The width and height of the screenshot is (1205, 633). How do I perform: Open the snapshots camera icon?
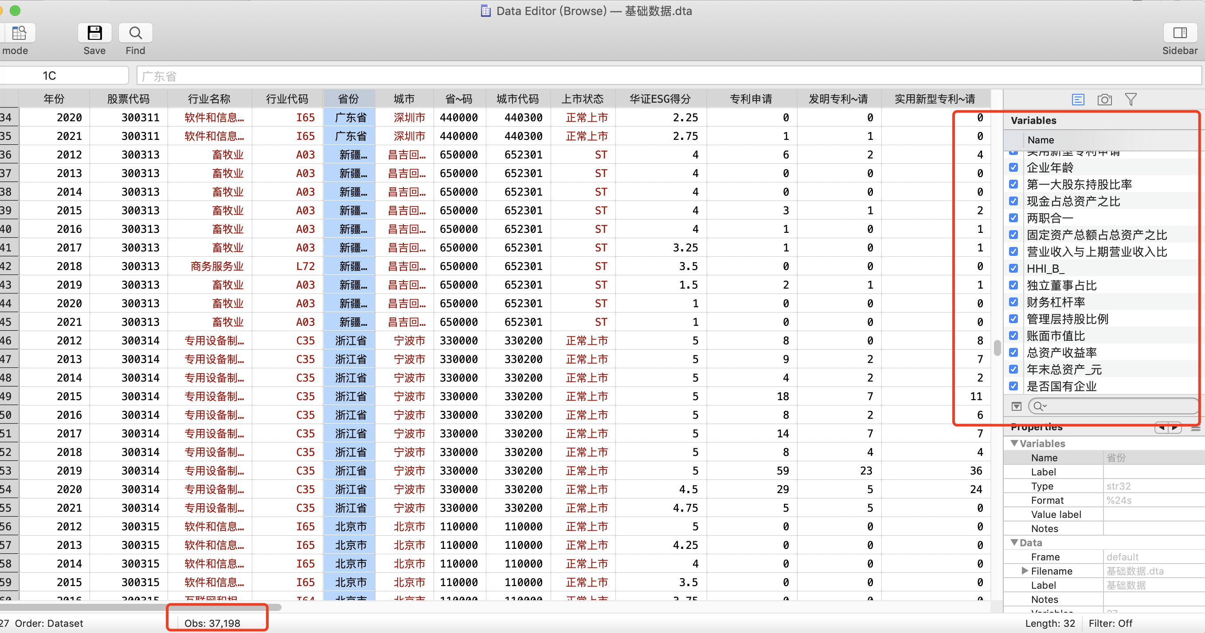[1104, 100]
